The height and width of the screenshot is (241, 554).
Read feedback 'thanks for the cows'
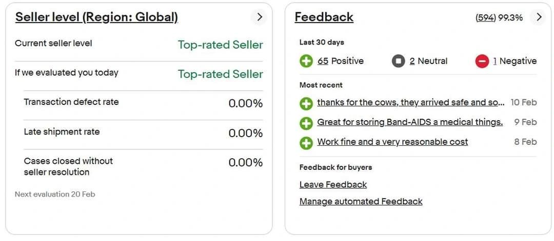411,102
